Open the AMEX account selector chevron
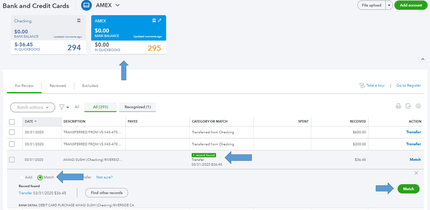Image resolution: width=430 pixels, height=210 pixels. [x=118, y=5]
